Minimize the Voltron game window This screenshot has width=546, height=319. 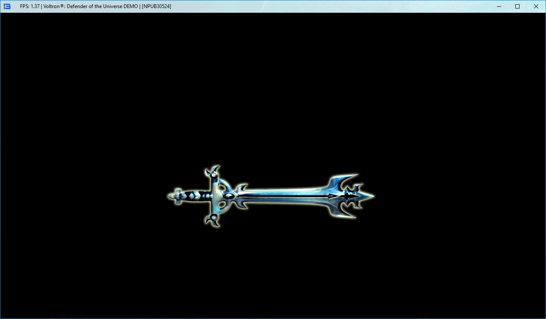[499, 6]
